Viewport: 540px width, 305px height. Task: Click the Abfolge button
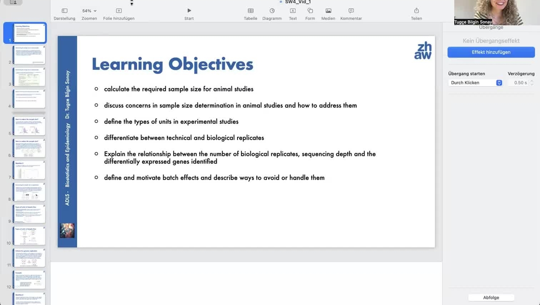tap(491, 297)
